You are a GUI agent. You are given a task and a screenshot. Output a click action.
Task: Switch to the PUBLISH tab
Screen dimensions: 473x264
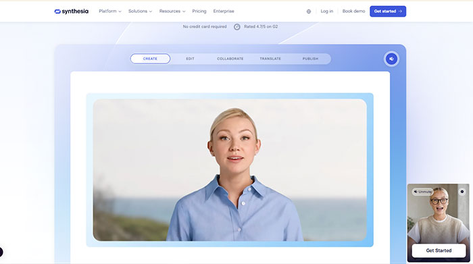(310, 59)
